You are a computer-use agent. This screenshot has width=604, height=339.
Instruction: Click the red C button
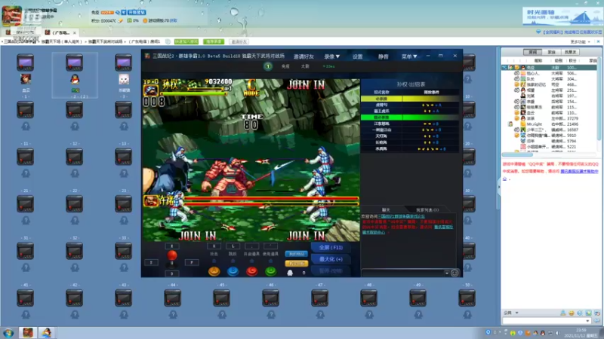(251, 271)
